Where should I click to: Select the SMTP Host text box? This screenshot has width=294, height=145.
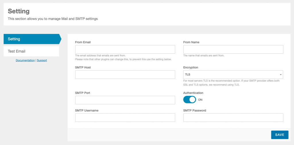click(x=125, y=74)
